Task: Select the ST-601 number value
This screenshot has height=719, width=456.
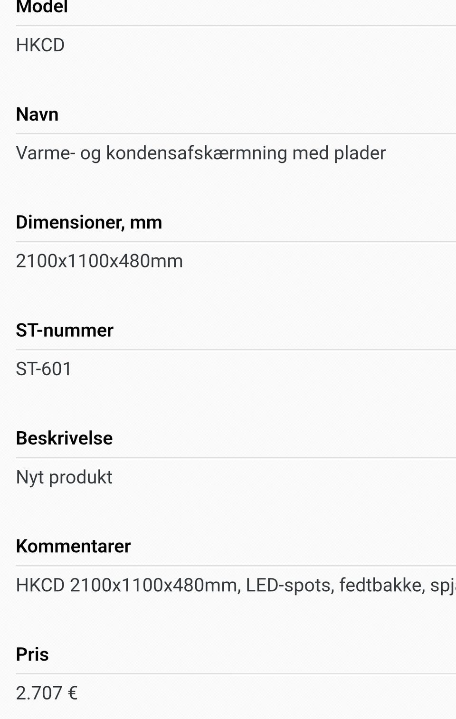Action: tap(44, 369)
